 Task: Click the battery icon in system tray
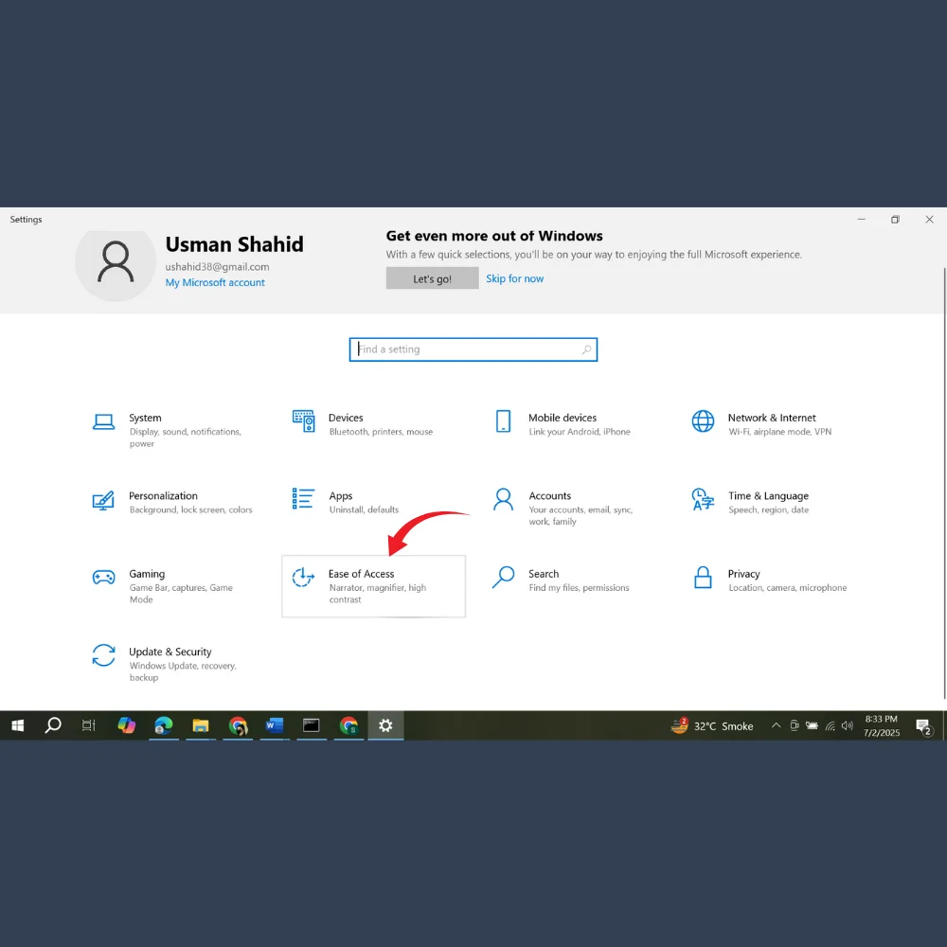point(812,725)
